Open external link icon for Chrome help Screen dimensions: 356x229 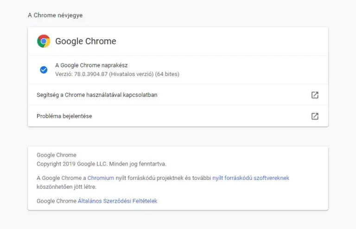click(x=315, y=95)
